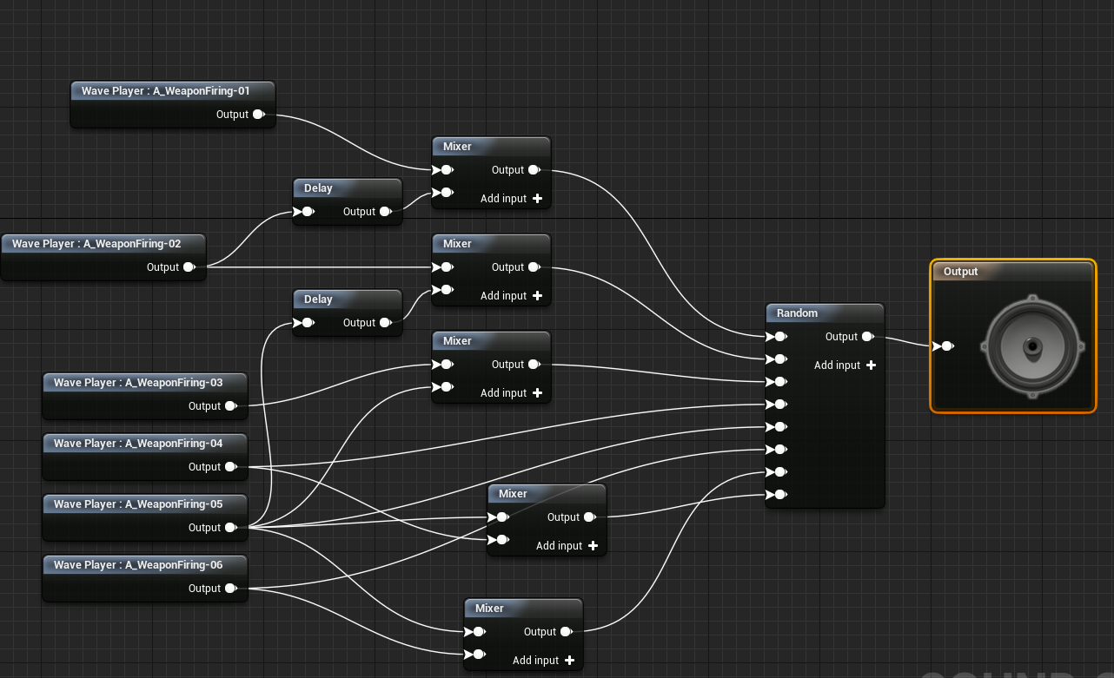Click the upper Delay node's output pin

[385, 212]
